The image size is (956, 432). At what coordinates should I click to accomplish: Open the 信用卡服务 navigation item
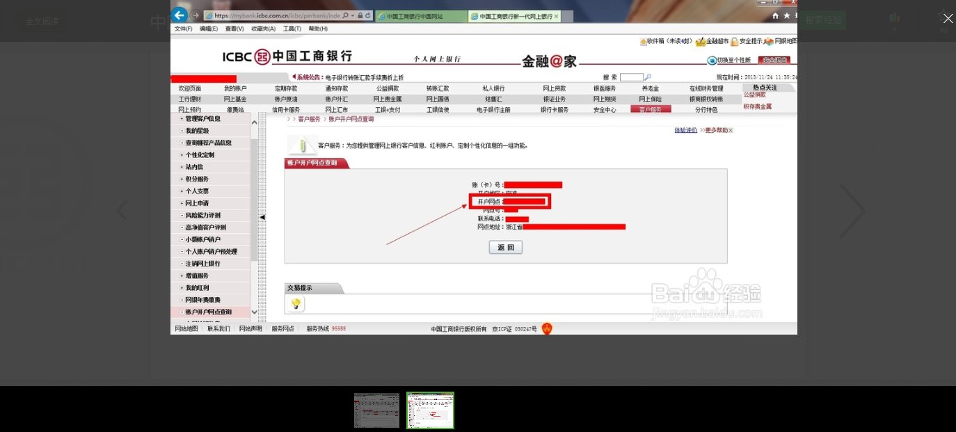[x=285, y=110]
